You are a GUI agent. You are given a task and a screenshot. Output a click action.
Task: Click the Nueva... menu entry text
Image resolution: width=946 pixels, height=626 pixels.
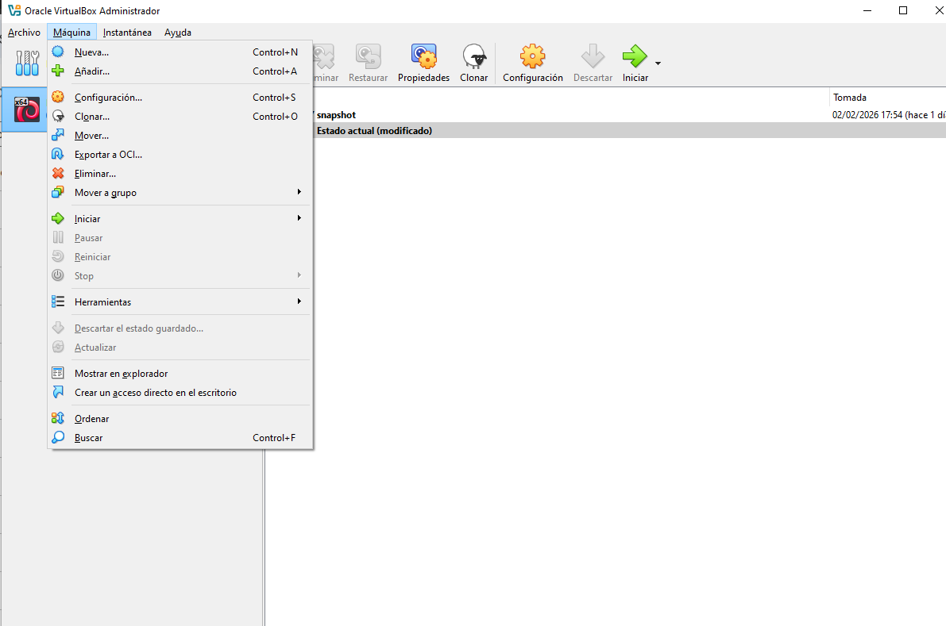[91, 52]
